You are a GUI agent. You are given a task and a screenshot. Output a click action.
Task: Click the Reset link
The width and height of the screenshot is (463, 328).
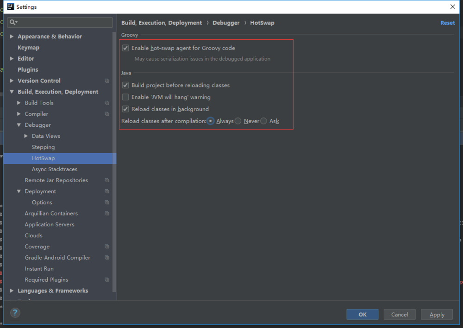click(x=447, y=23)
